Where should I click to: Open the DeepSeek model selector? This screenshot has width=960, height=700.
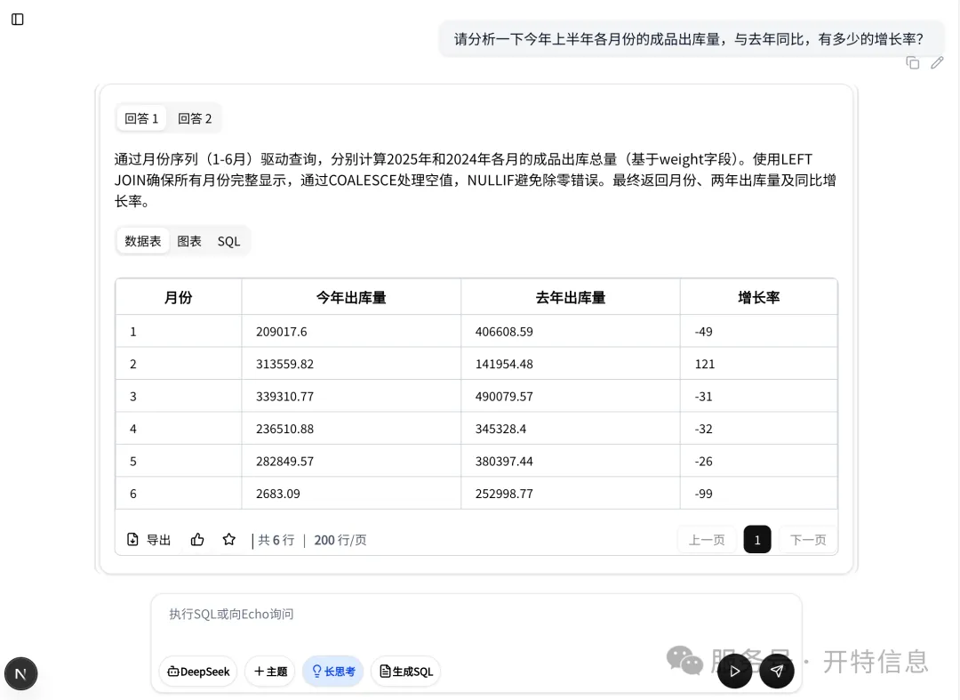point(198,672)
